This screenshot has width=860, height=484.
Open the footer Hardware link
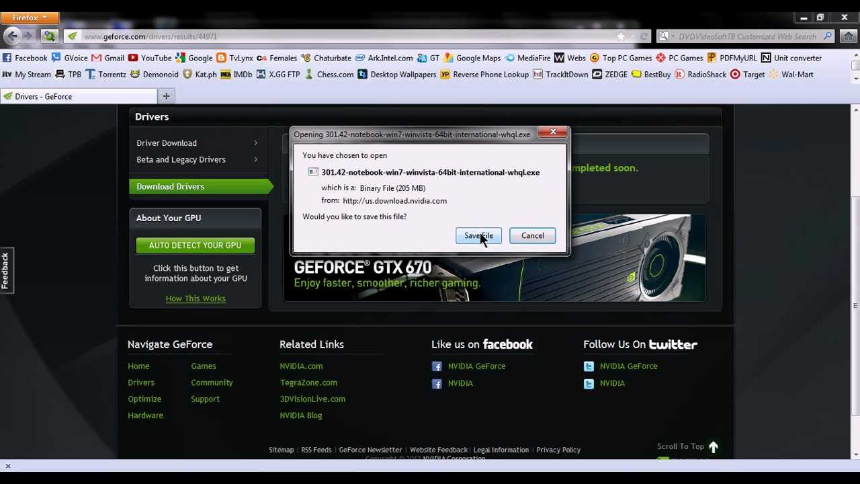tap(145, 415)
